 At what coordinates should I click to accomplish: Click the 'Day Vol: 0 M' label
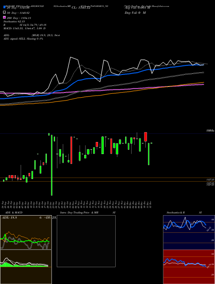pos(135,12)
